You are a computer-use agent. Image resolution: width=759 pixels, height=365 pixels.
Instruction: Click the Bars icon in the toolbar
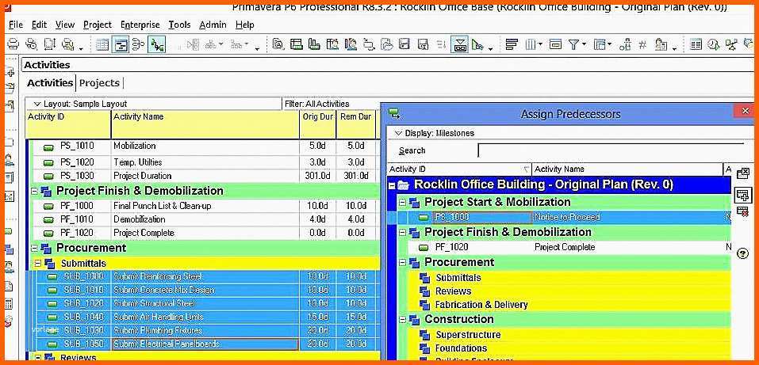[512, 44]
